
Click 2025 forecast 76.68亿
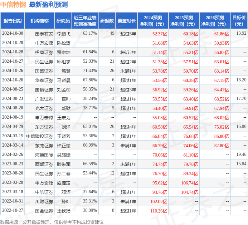point(191,136)
